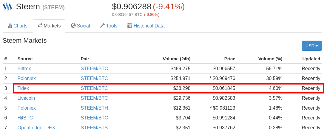Click the wrench icon beside Tools

(x=102, y=25)
